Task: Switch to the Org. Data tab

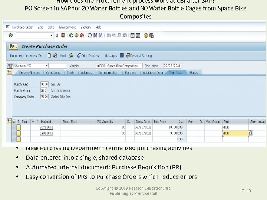Action: (175, 73)
